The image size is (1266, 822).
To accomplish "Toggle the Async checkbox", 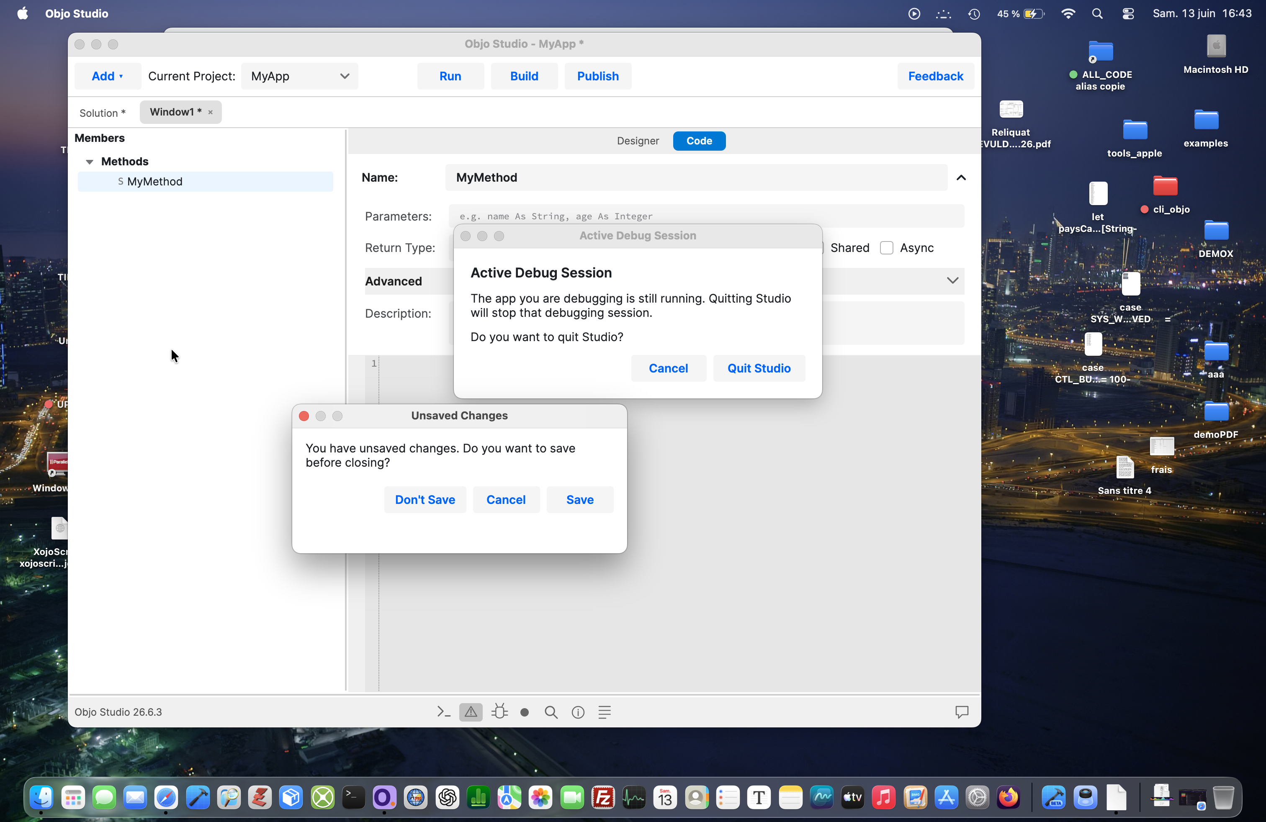I will tap(886, 248).
